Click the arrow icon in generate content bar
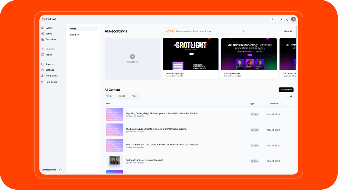The image size is (338, 190). (x=243, y=31)
